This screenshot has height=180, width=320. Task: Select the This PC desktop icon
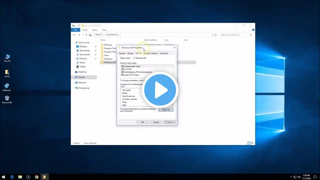(7, 58)
